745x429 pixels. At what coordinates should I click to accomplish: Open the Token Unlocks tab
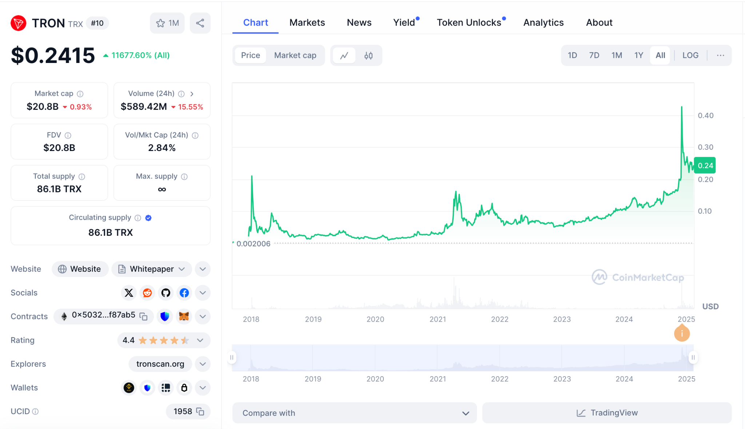pyautogui.click(x=469, y=23)
